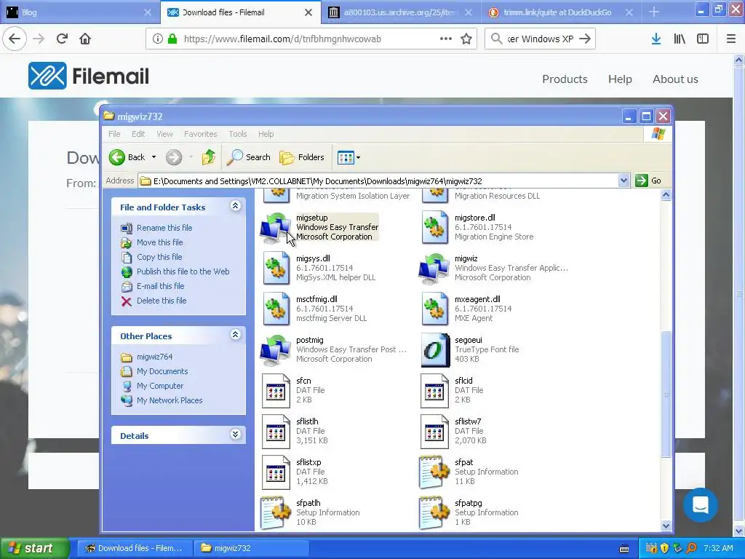Click the Go button next to Address
Screen dimensions: 745x559
(648, 181)
